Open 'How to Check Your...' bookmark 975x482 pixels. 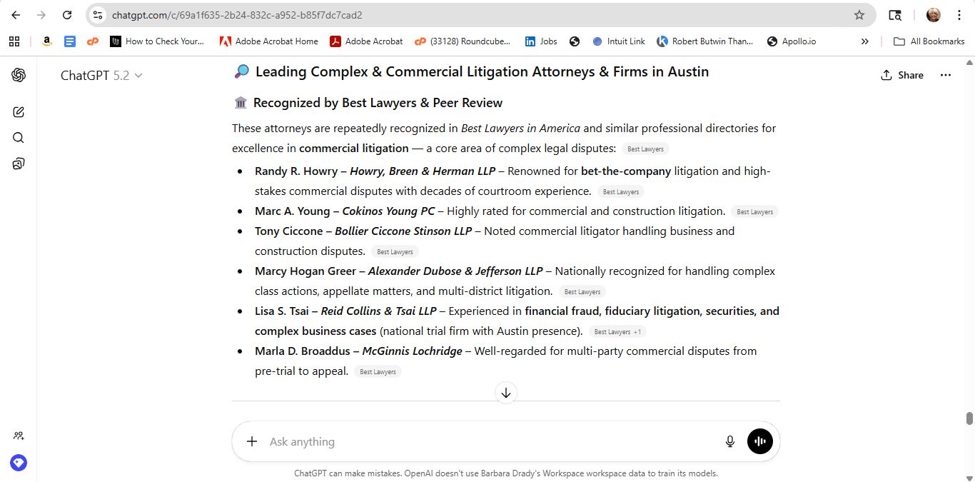157,41
